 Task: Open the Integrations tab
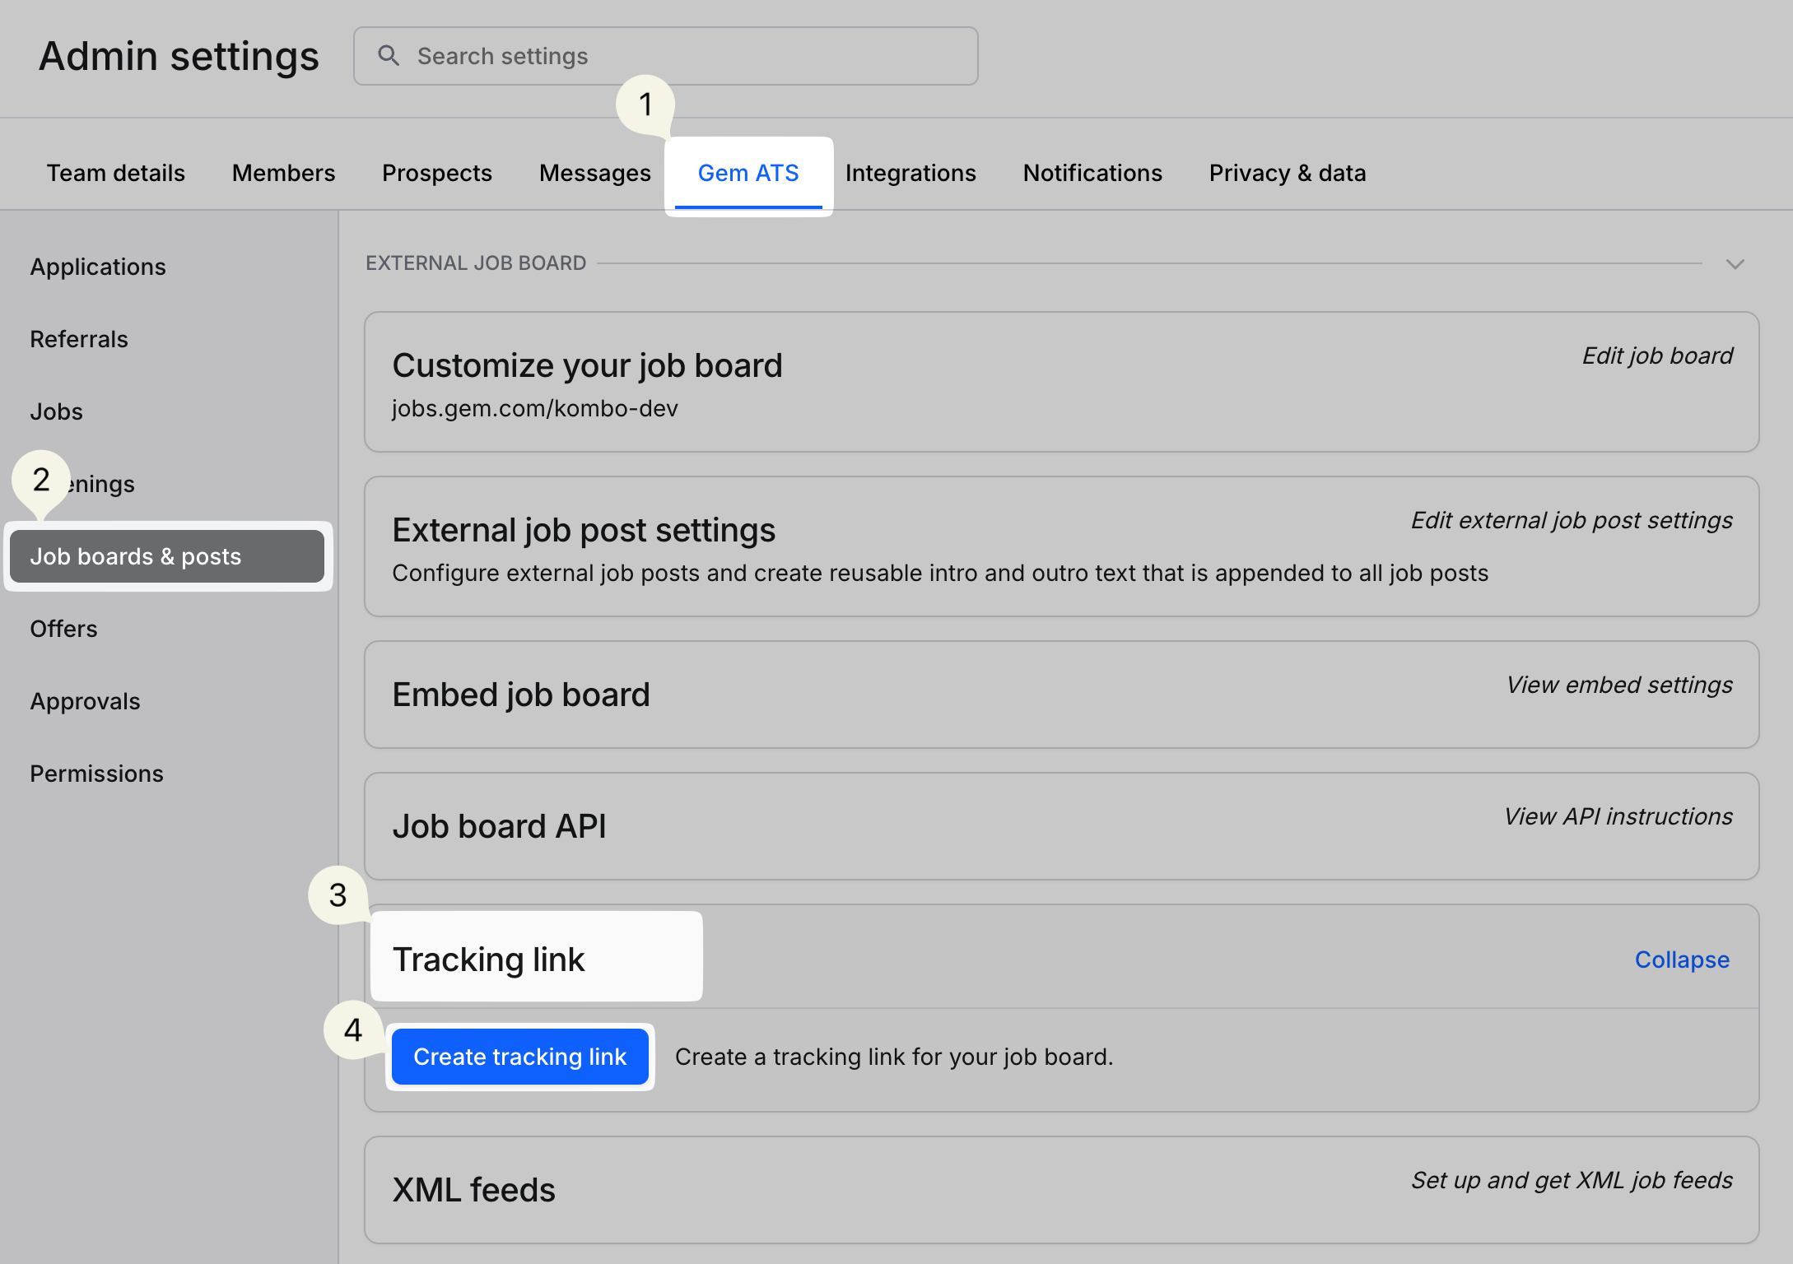pos(910,174)
